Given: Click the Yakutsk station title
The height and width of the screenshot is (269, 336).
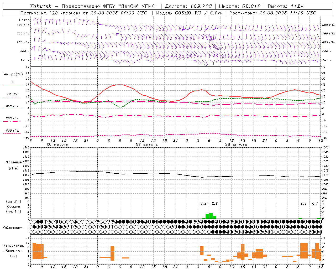Looking at the screenshot, I should (x=40, y=6).
